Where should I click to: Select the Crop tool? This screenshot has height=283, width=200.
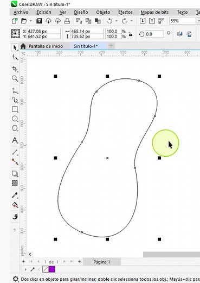click(x=15, y=69)
